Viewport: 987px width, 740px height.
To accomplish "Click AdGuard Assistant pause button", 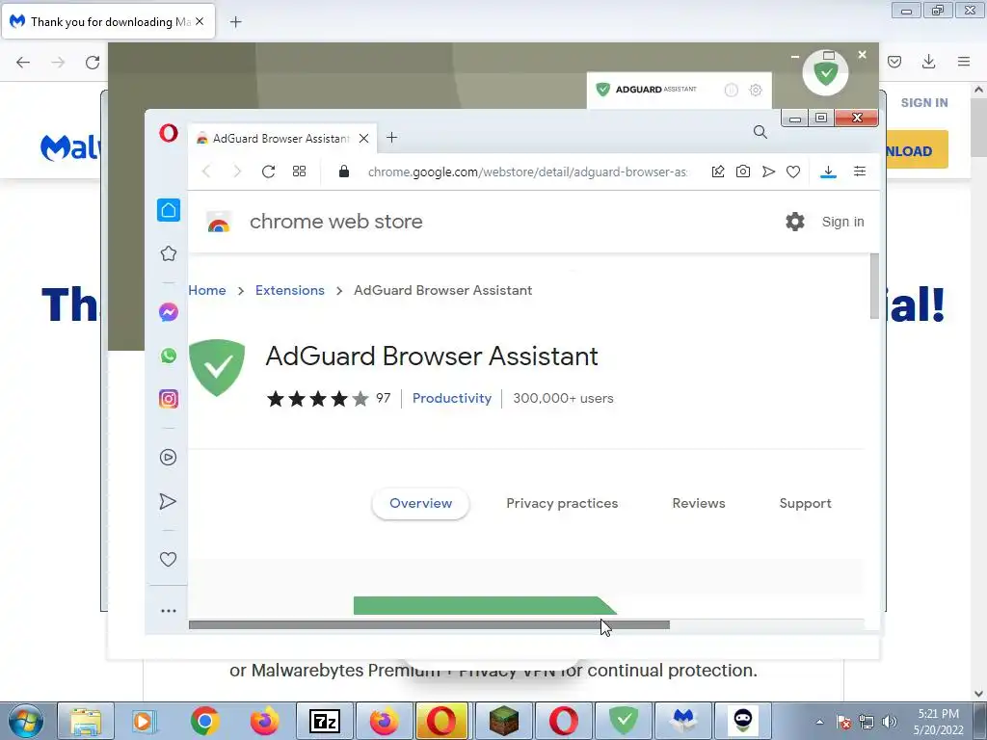I will (731, 90).
